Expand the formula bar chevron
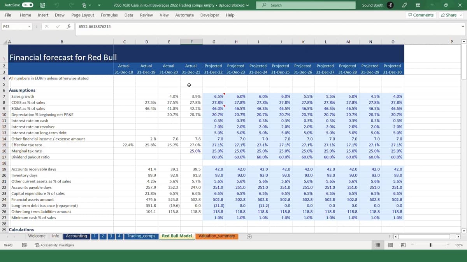This screenshot has width=467, height=262. click(x=463, y=26)
